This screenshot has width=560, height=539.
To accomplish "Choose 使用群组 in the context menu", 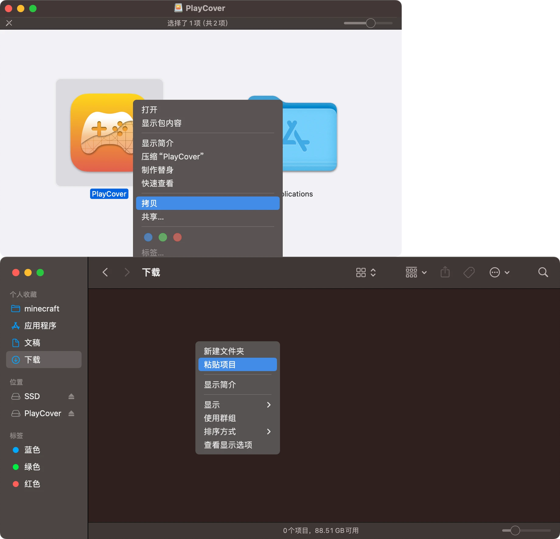I will (x=238, y=418).
